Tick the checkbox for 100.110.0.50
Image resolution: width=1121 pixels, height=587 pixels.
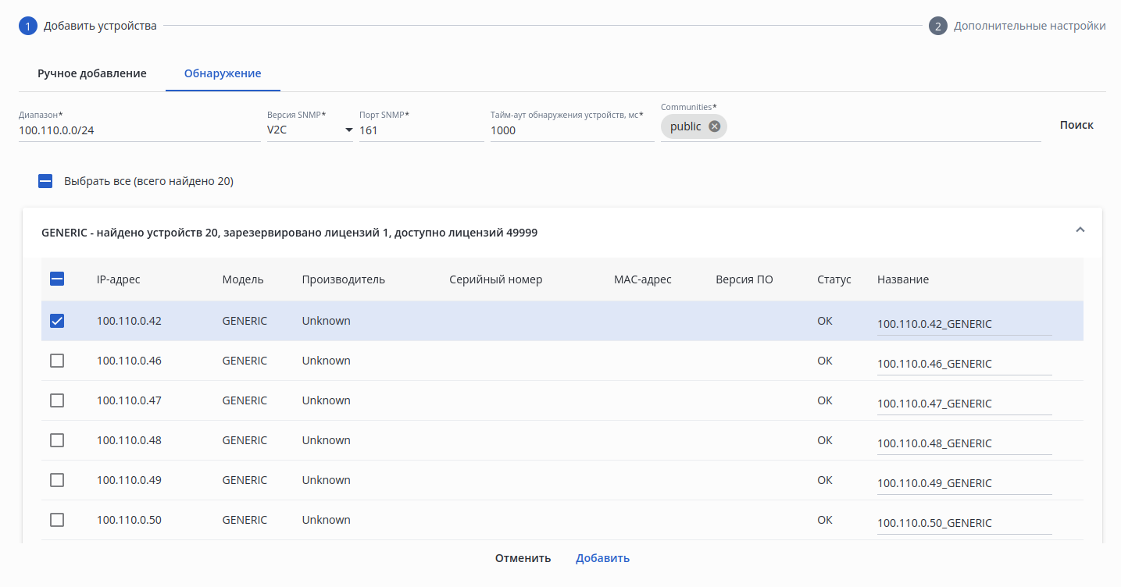pos(57,520)
